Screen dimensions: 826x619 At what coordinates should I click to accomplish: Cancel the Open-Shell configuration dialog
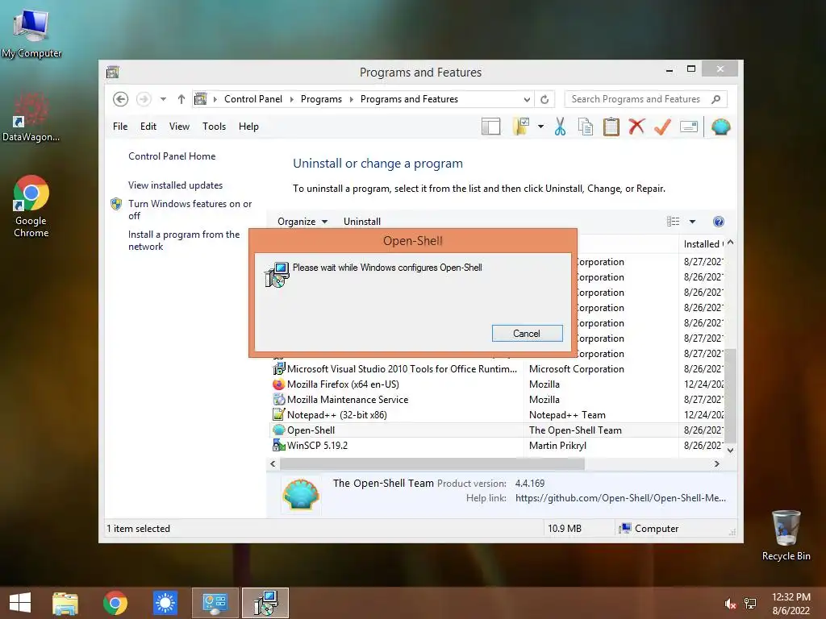click(527, 333)
